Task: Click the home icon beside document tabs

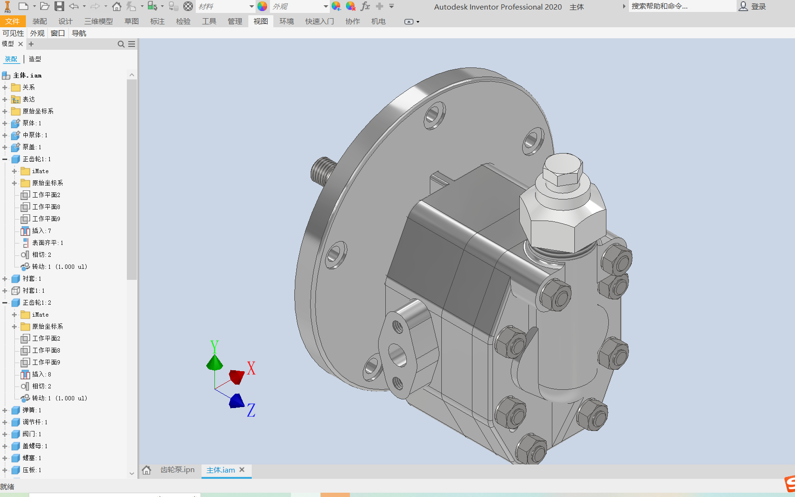Action: pos(146,470)
